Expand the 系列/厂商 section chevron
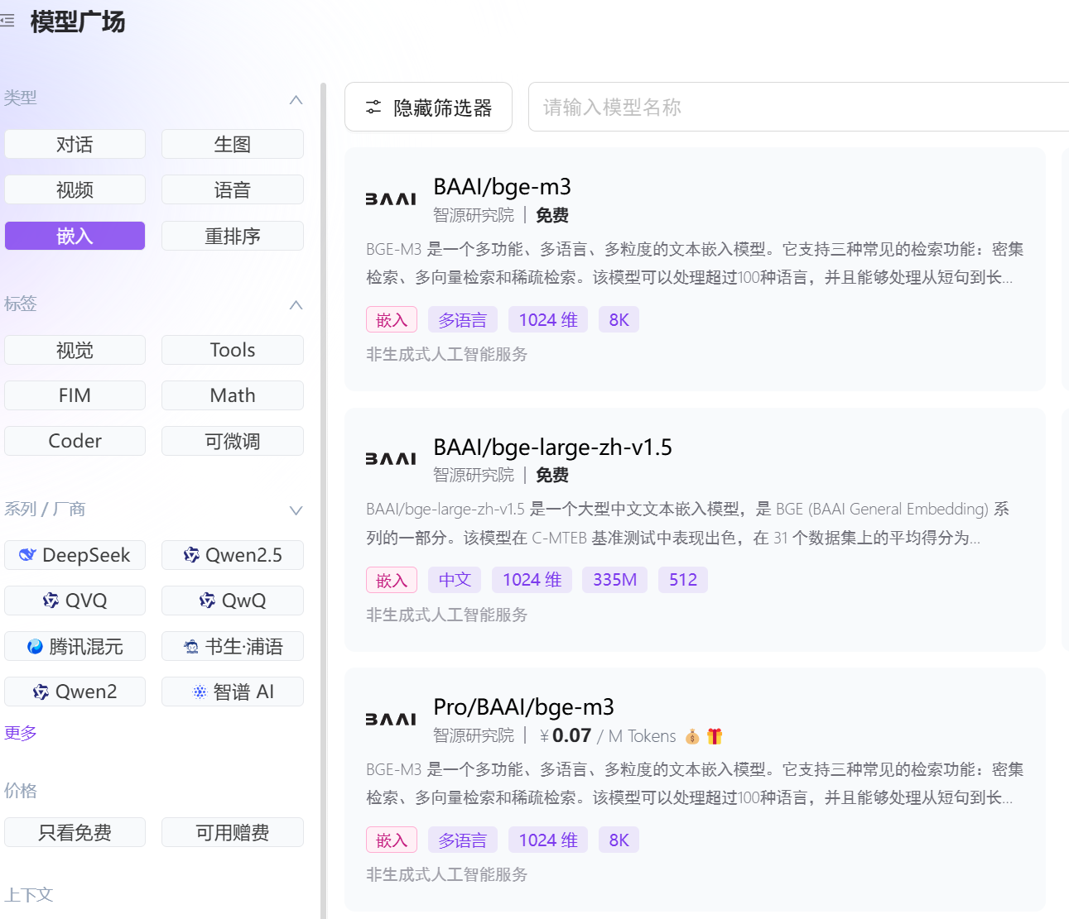 pyautogui.click(x=296, y=510)
